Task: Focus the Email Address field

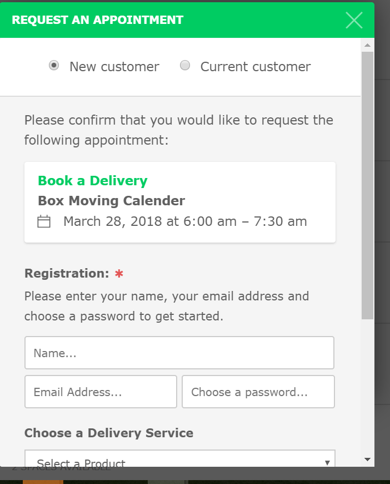Action: (x=101, y=392)
